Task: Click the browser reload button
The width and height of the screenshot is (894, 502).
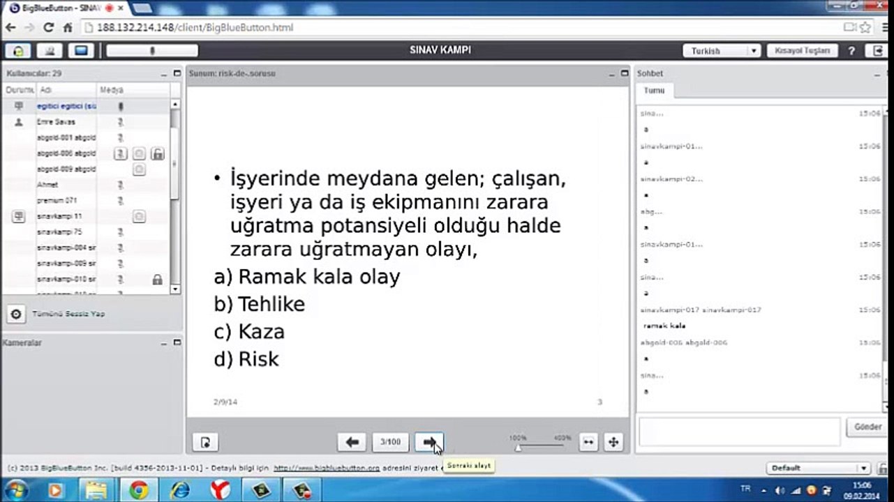Action: 48,27
